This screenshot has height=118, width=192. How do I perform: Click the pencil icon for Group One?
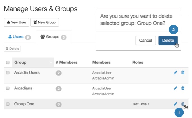(175, 104)
